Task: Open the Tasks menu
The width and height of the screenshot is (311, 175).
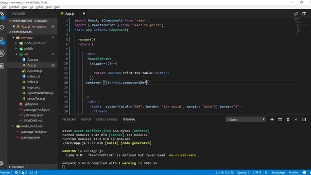Action: (49, 7)
